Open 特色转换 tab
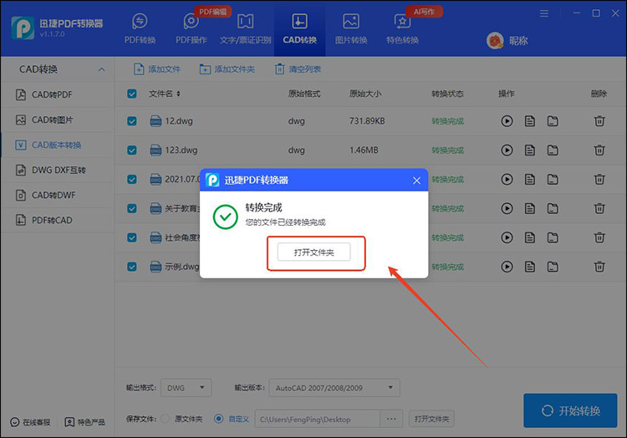The width and height of the screenshot is (627, 438). (402, 28)
